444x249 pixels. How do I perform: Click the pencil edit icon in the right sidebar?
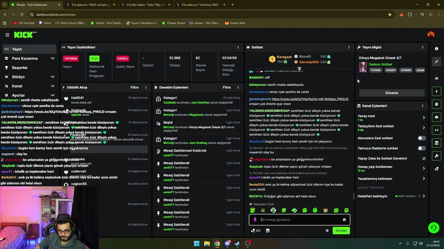(x=437, y=62)
